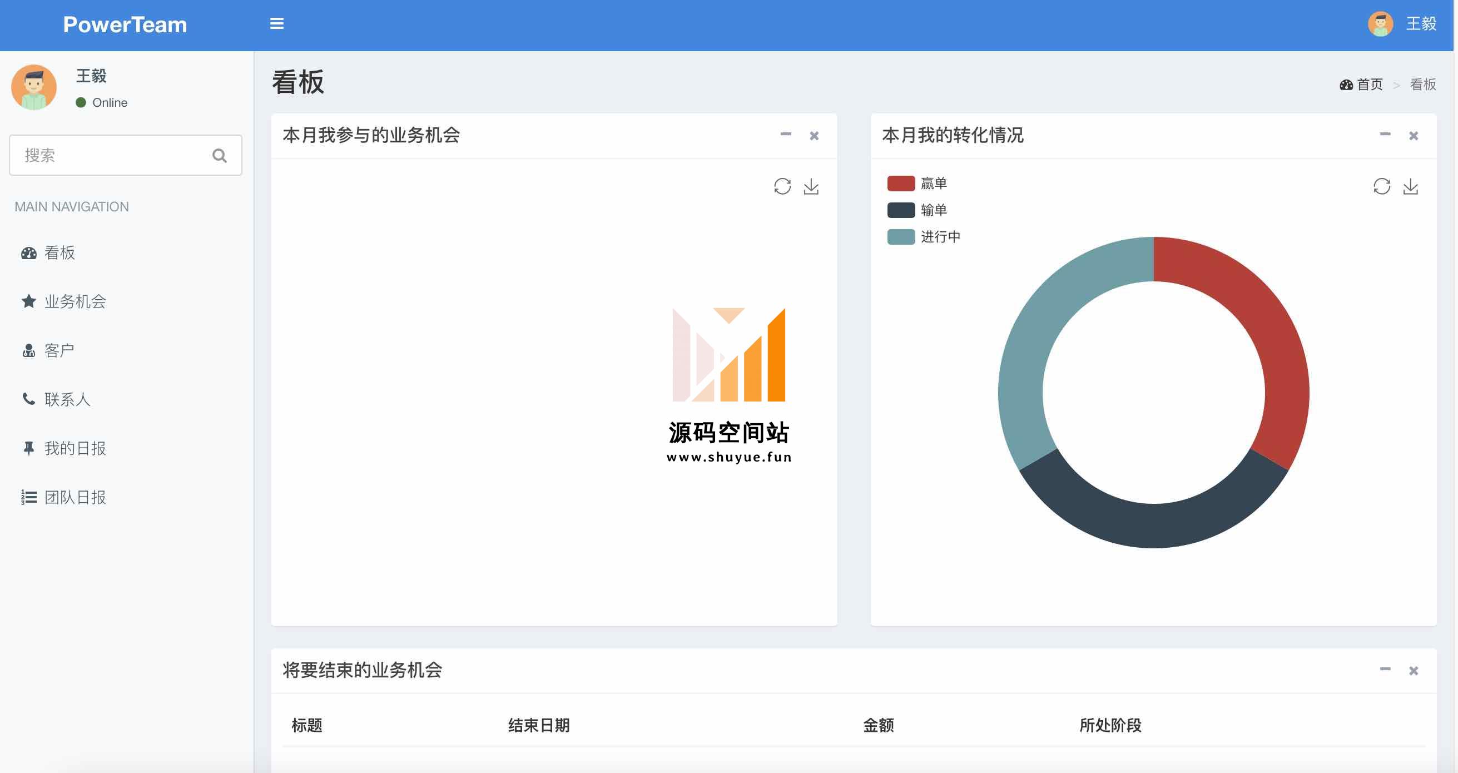Click the pin icon beside 我的日报
The image size is (1458, 773).
(x=29, y=448)
